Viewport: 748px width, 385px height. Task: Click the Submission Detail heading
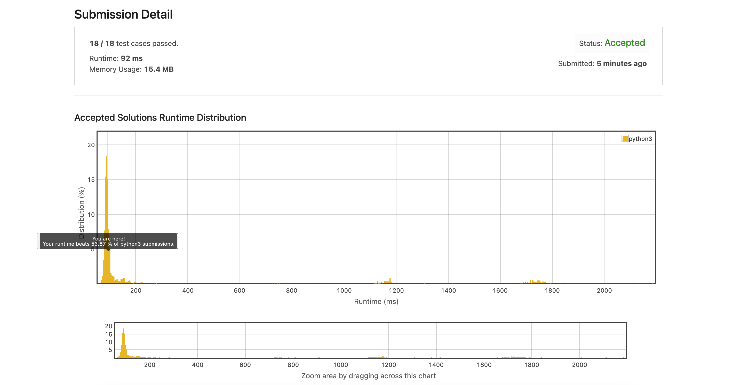(x=123, y=14)
